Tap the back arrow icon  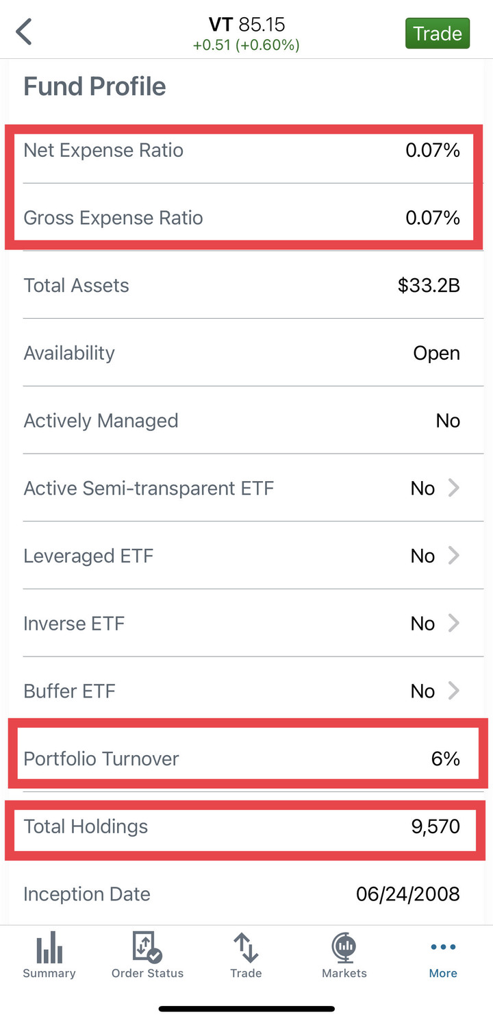point(25,32)
